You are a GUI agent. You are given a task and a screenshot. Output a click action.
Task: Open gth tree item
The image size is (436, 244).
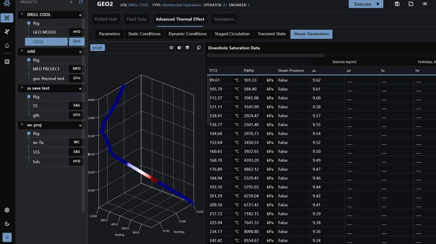click(36, 115)
